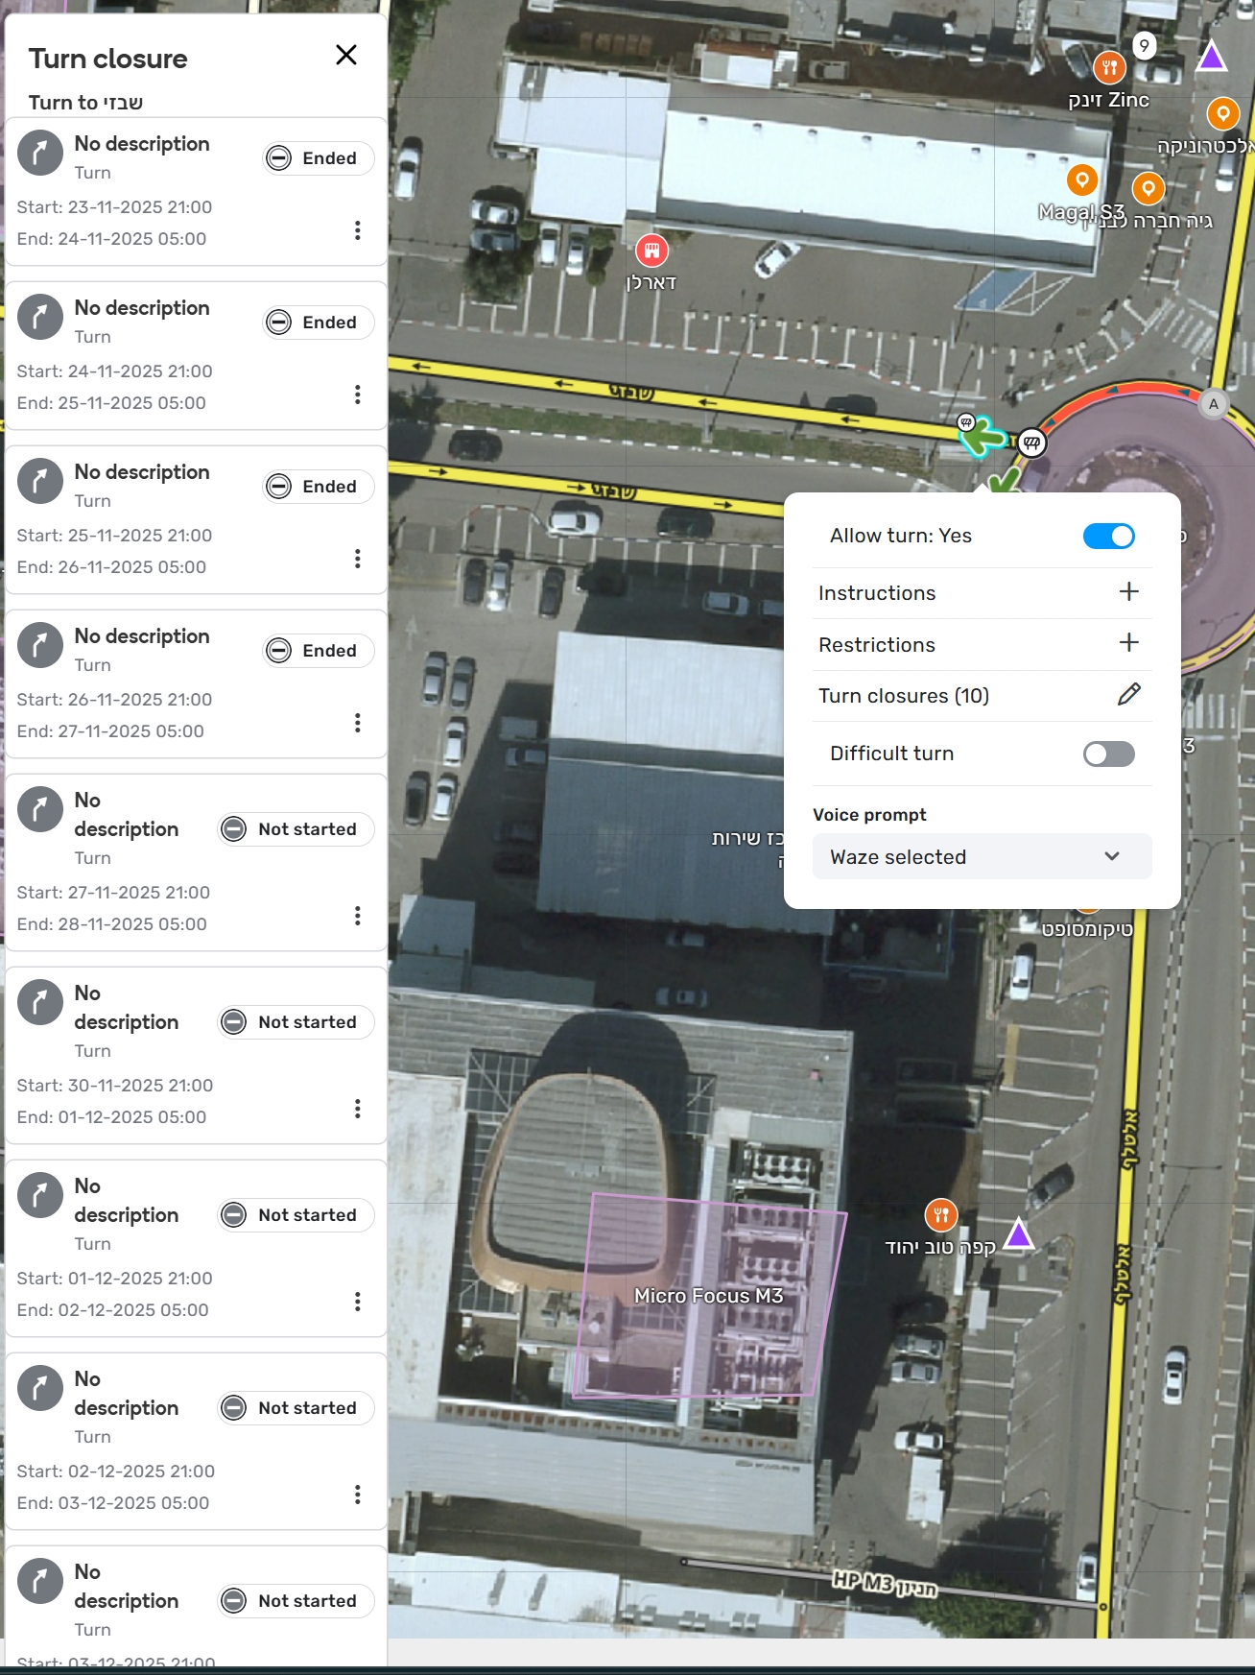Click Not started status on 30-11-2025 closure
This screenshot has height=1675, width=1255.
point(296,1022)
